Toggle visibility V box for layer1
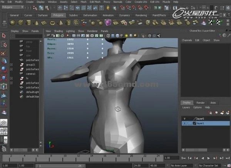Image resolution: width=231 pixels, height=168 pixels. point(184,123)
